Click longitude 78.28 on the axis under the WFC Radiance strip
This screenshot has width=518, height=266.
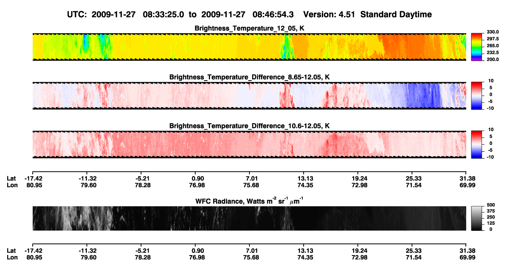tap(142, 257)
